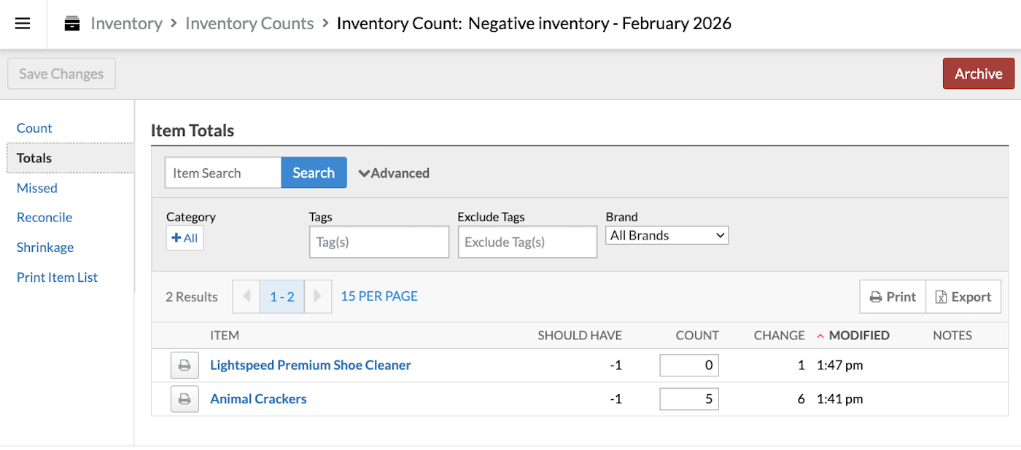Click the count field for Animal Crackers

688,398
